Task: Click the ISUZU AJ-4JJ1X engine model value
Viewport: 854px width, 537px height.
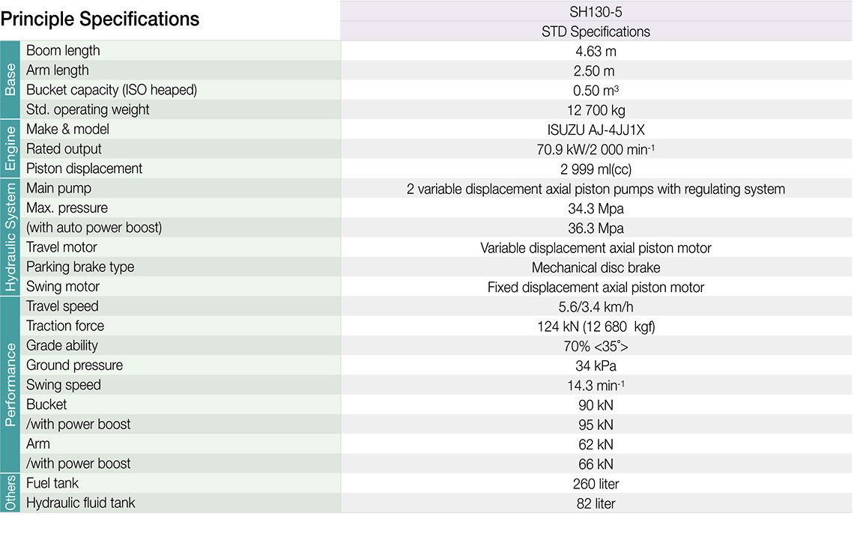Action: (596, 130)
